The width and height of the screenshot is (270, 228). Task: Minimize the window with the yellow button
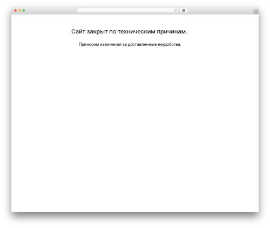click(19, 11)
